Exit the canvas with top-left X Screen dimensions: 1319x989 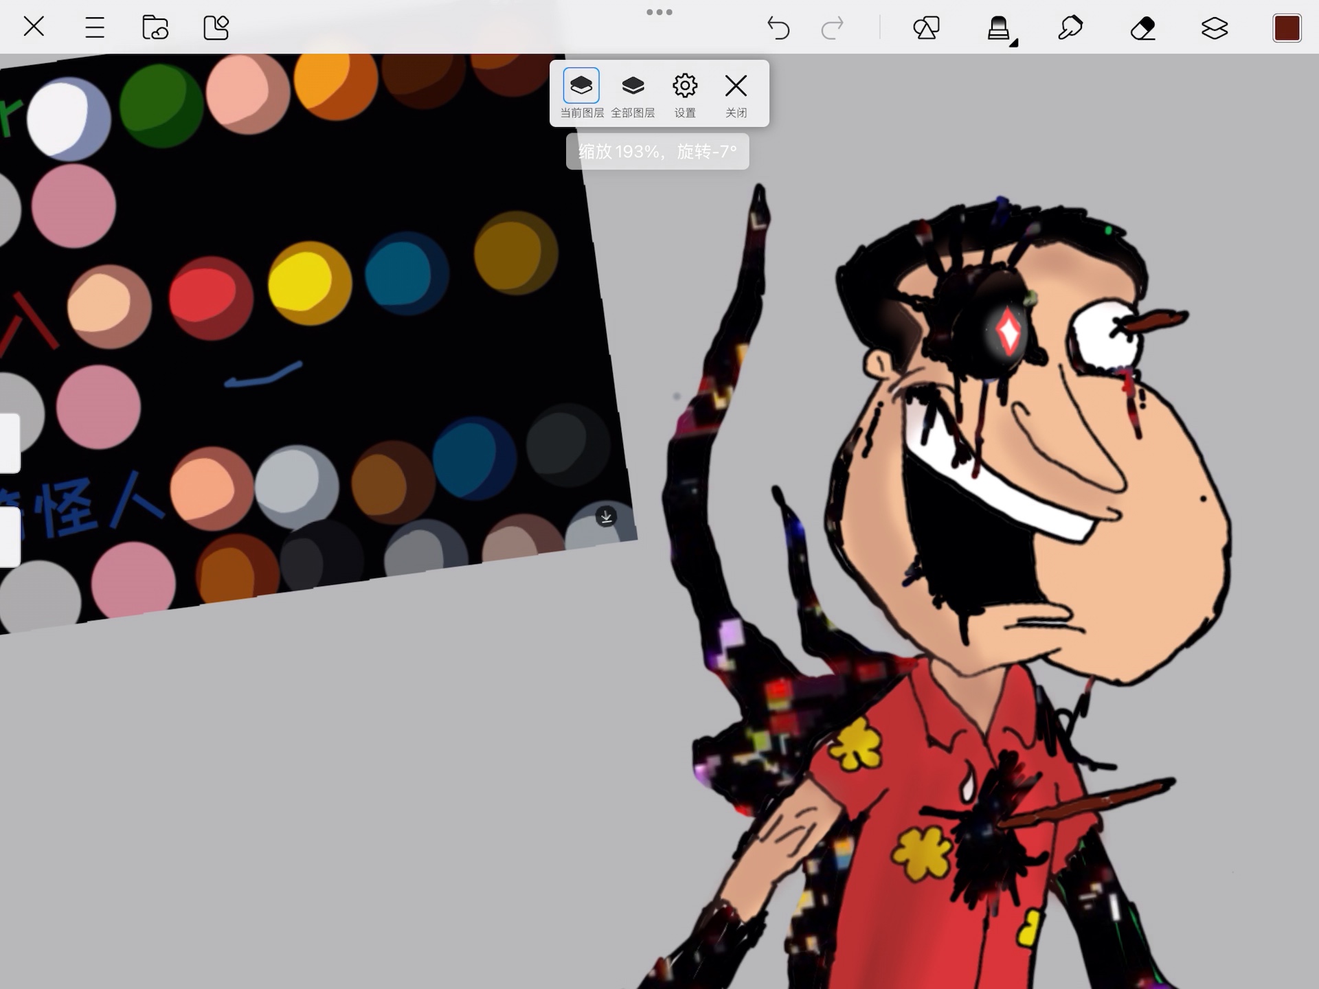pyautogui.click(x=34, y=27)
